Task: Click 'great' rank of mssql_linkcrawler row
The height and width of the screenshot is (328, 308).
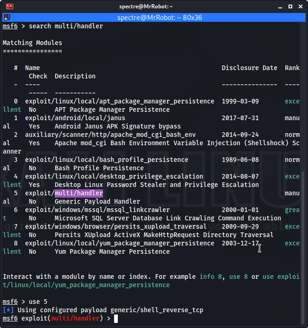Action: [292, 210]
